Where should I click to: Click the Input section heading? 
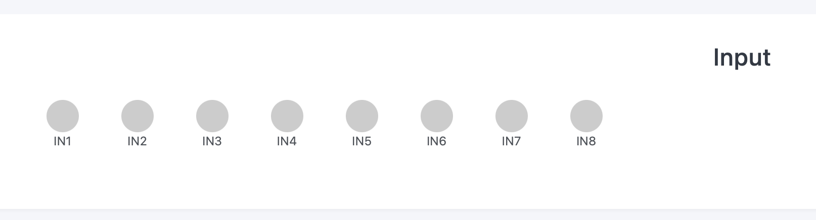click(742, 58)
